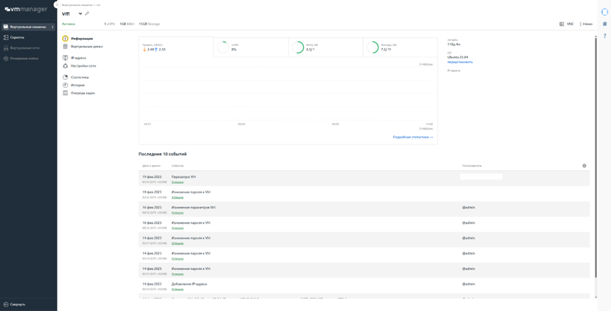Open the help question mark icon
Viewport: 611px width, 311px height.
coord(604,36)
